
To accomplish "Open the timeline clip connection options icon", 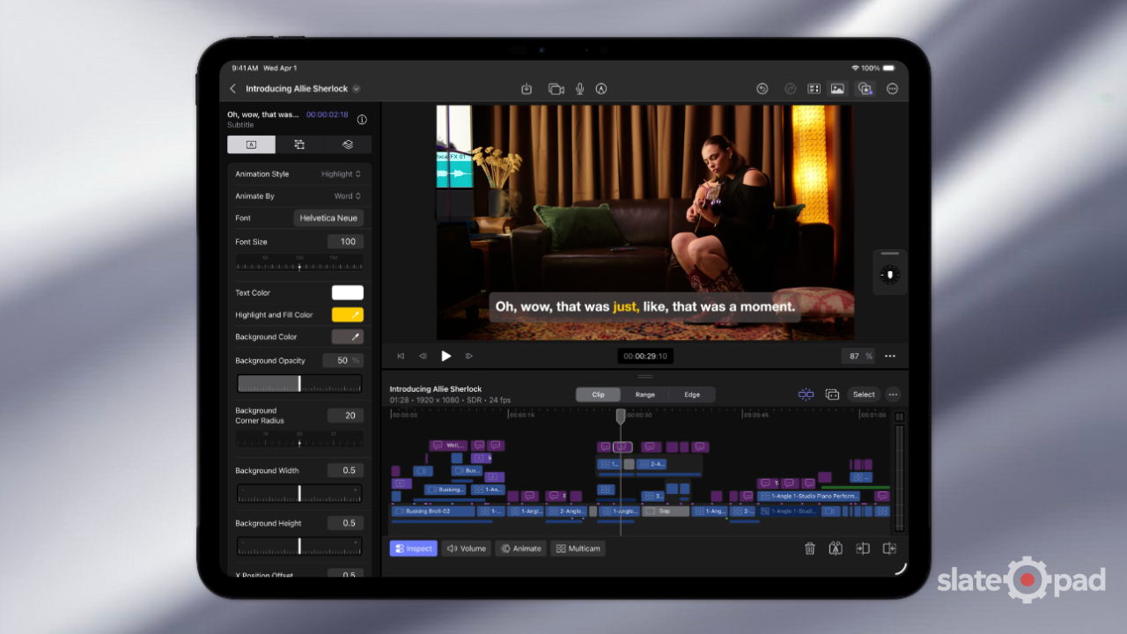I will pyautogui.click(x=832, y=394).
